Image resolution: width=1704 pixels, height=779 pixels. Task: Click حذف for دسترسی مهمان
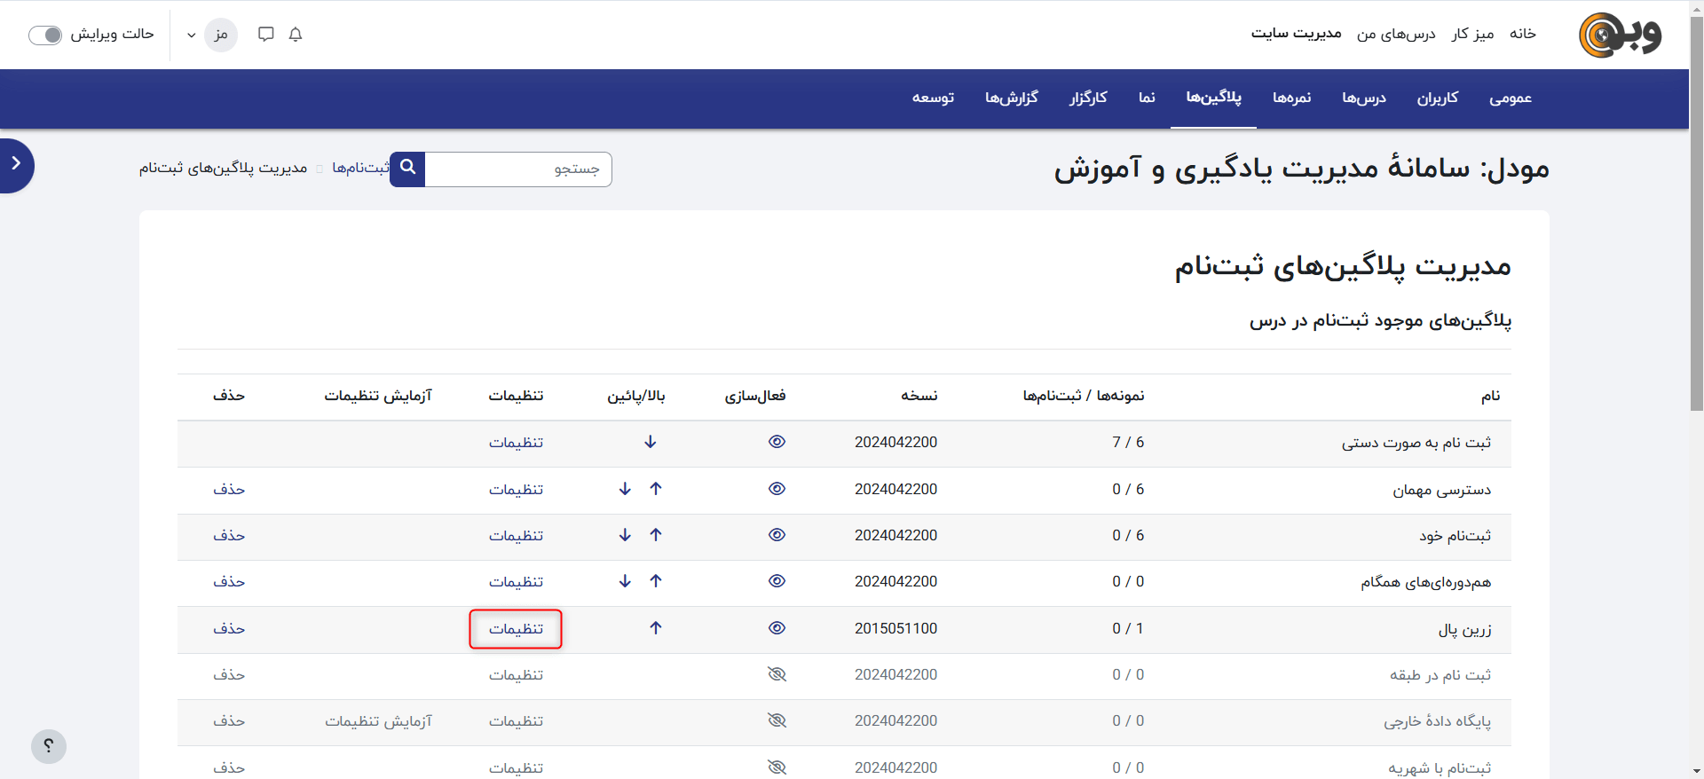coord(229,490)
